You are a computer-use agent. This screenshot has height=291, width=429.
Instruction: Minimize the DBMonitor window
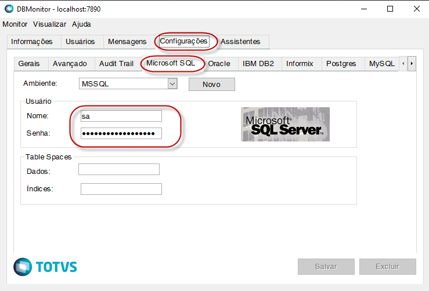(364, 9)
